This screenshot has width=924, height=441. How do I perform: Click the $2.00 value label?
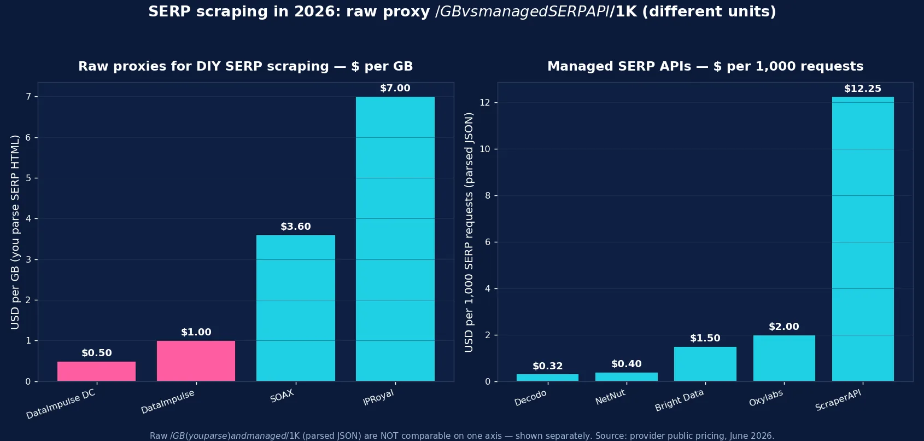[x=784, y=327]
